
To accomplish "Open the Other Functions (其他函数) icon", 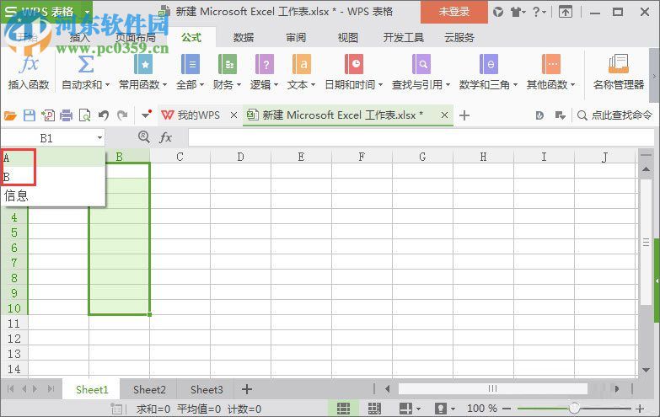I will 551,64.
